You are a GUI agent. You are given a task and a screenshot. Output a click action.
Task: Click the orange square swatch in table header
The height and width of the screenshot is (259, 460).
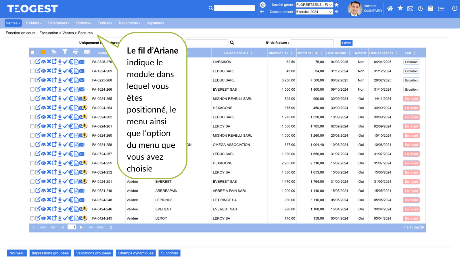[x=43, y=52]
